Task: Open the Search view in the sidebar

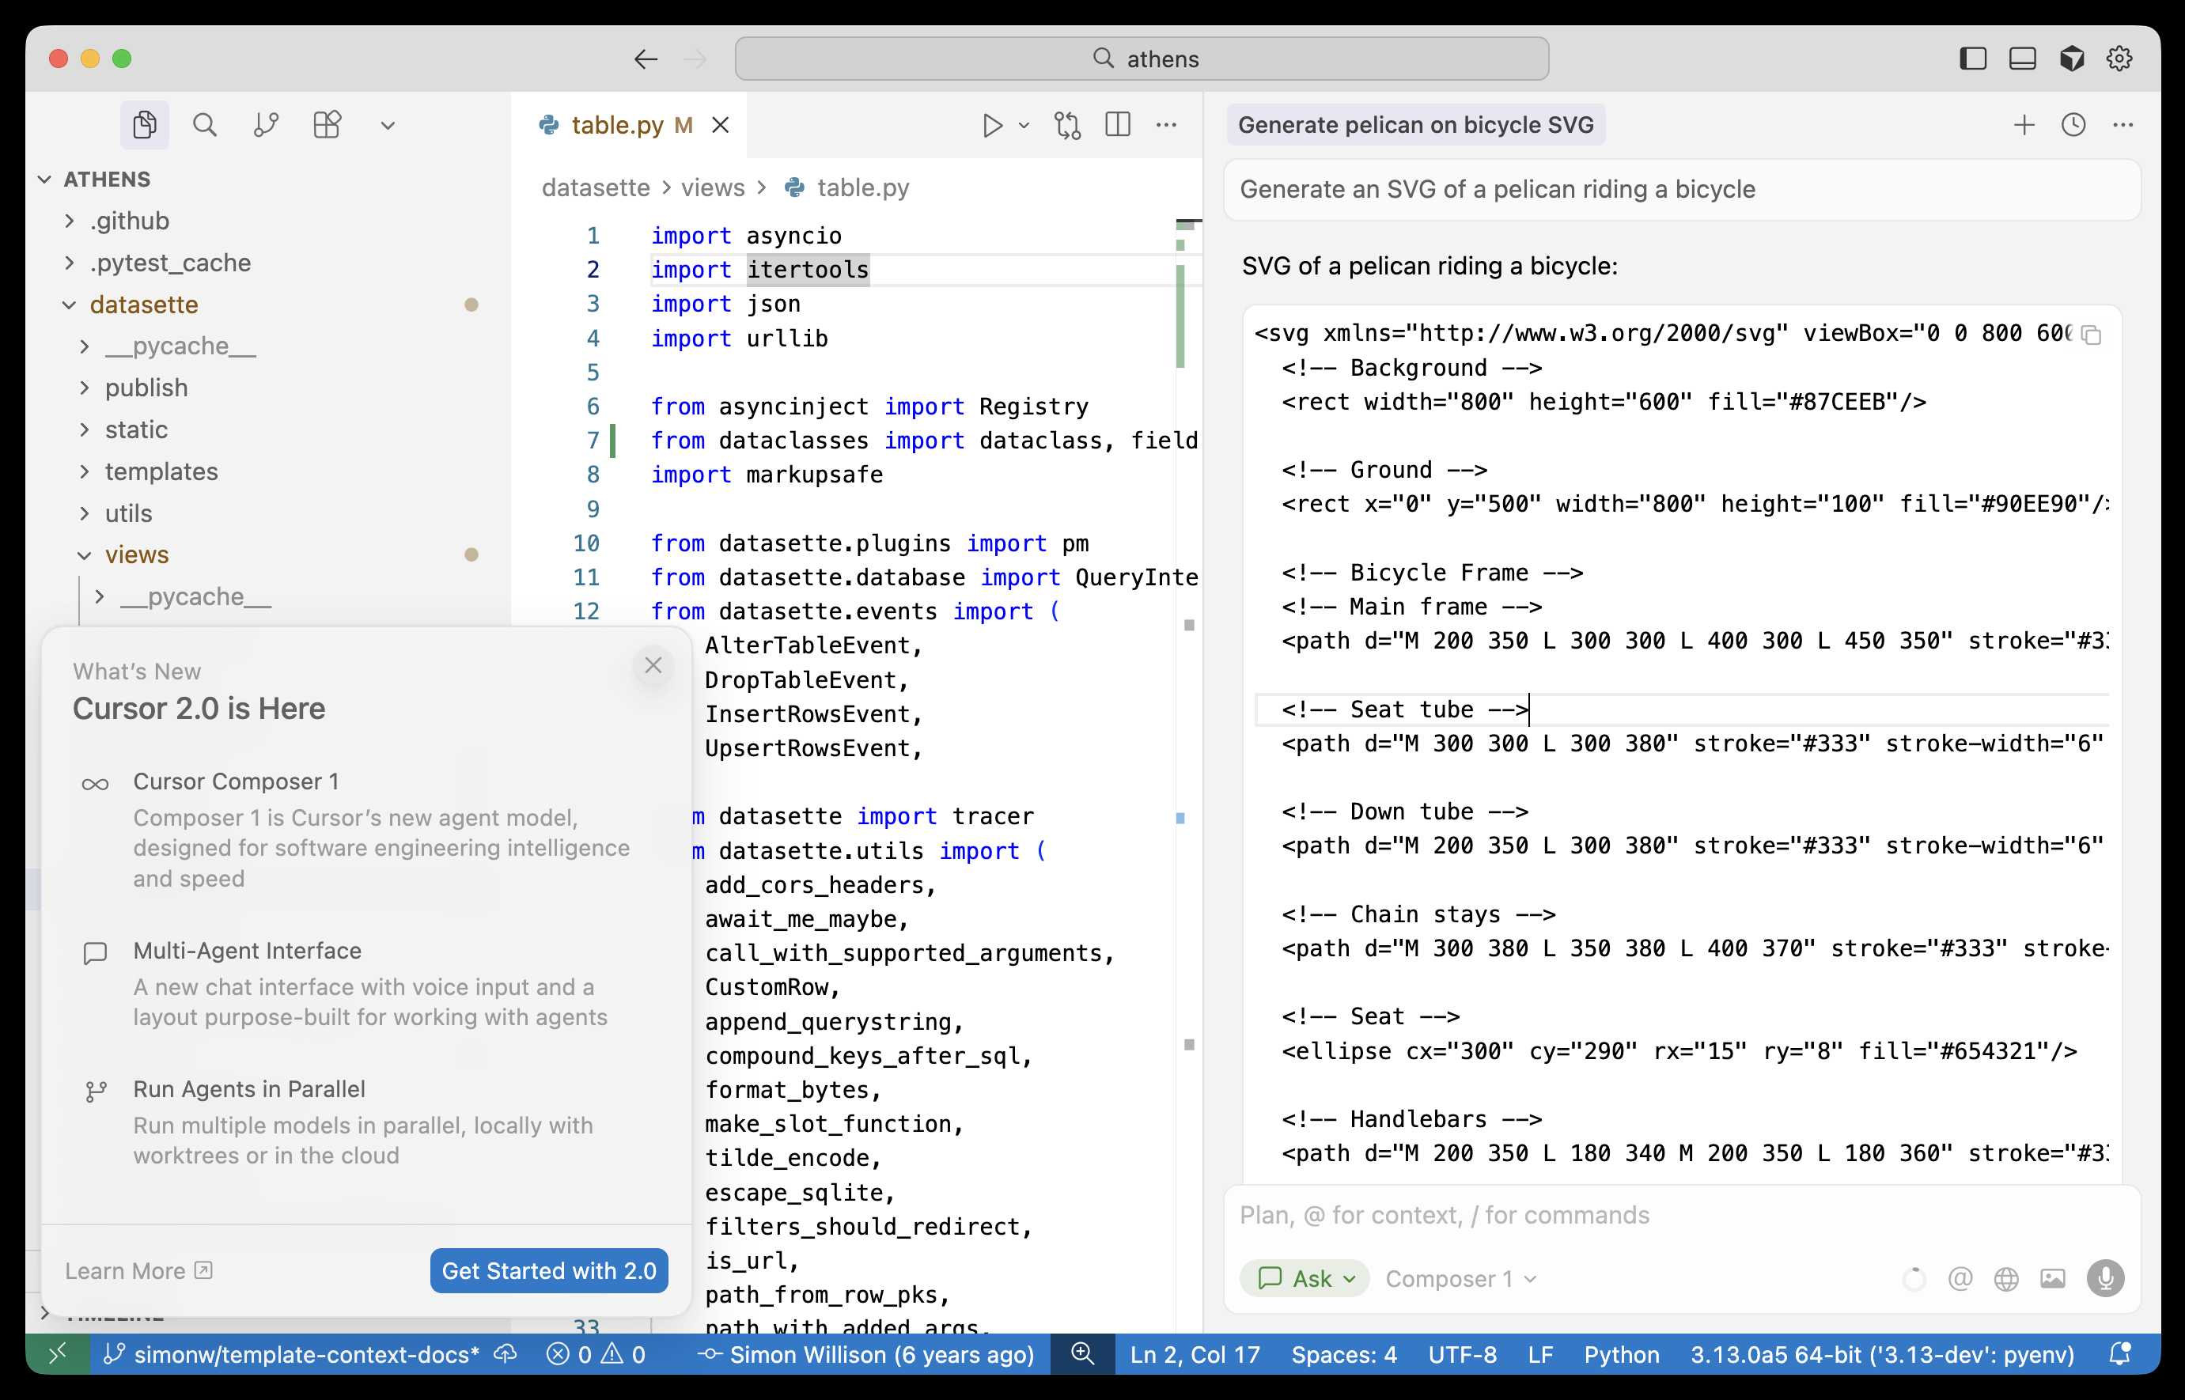Action: (x=205, y=124)
